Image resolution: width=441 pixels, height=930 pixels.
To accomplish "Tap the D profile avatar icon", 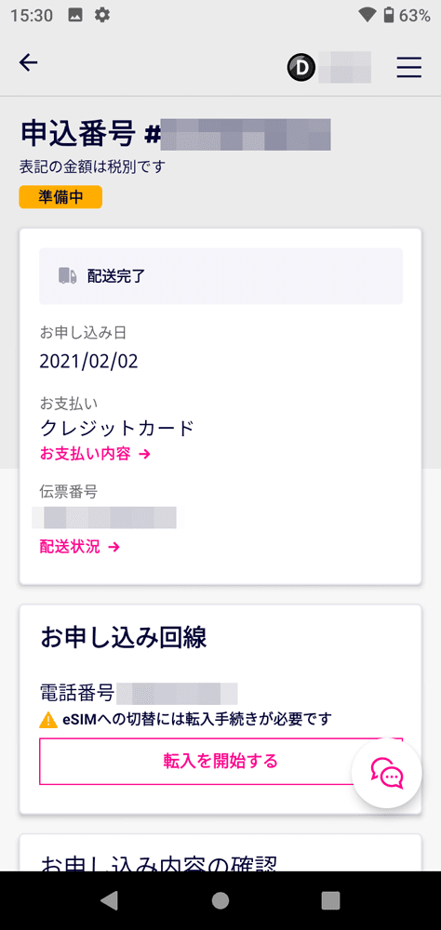I will click(301, 68).
